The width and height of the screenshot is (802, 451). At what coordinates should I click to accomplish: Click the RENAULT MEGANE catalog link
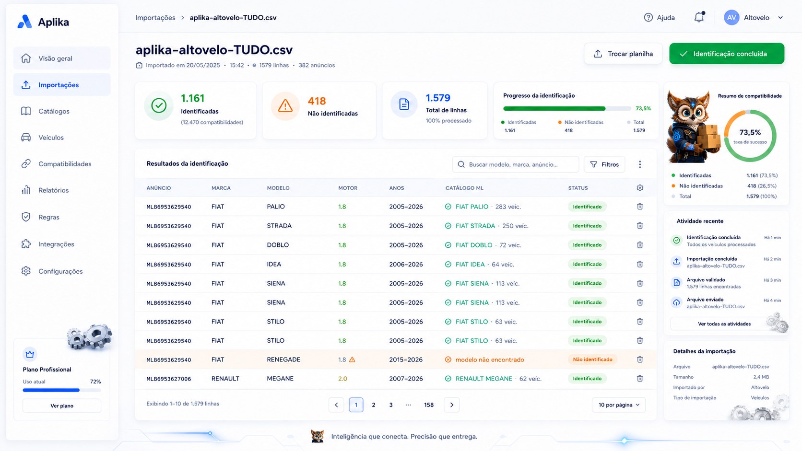[x=484, y=379]
